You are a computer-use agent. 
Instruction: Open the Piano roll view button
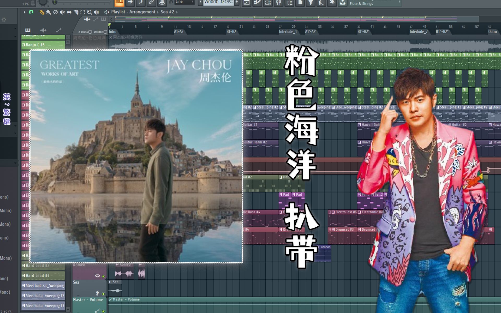pyautogui.click(x=257, y=3)
